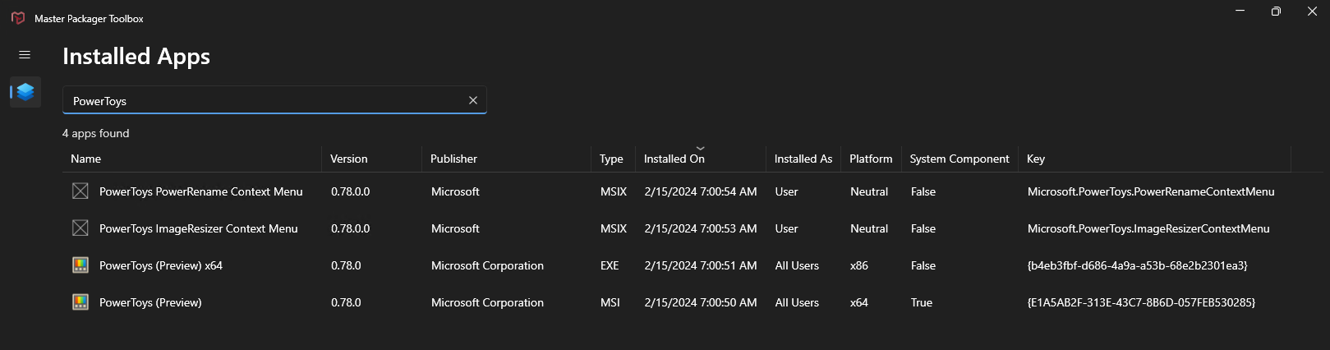Sort by the Installed As column header
This screenshot has height=350, width=1330.
click(x=803, y=159)
